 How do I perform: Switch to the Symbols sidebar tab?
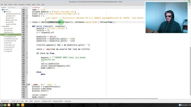4,7
